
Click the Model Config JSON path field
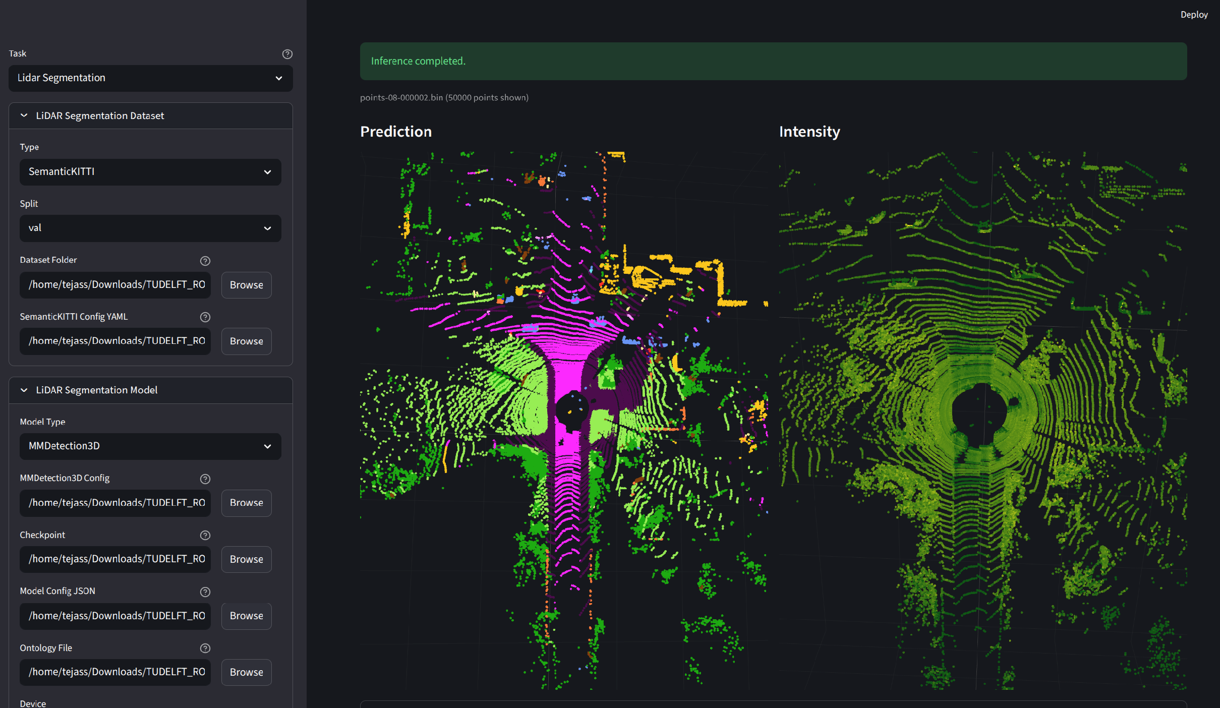pyautogui.click(x=115, y=616)
